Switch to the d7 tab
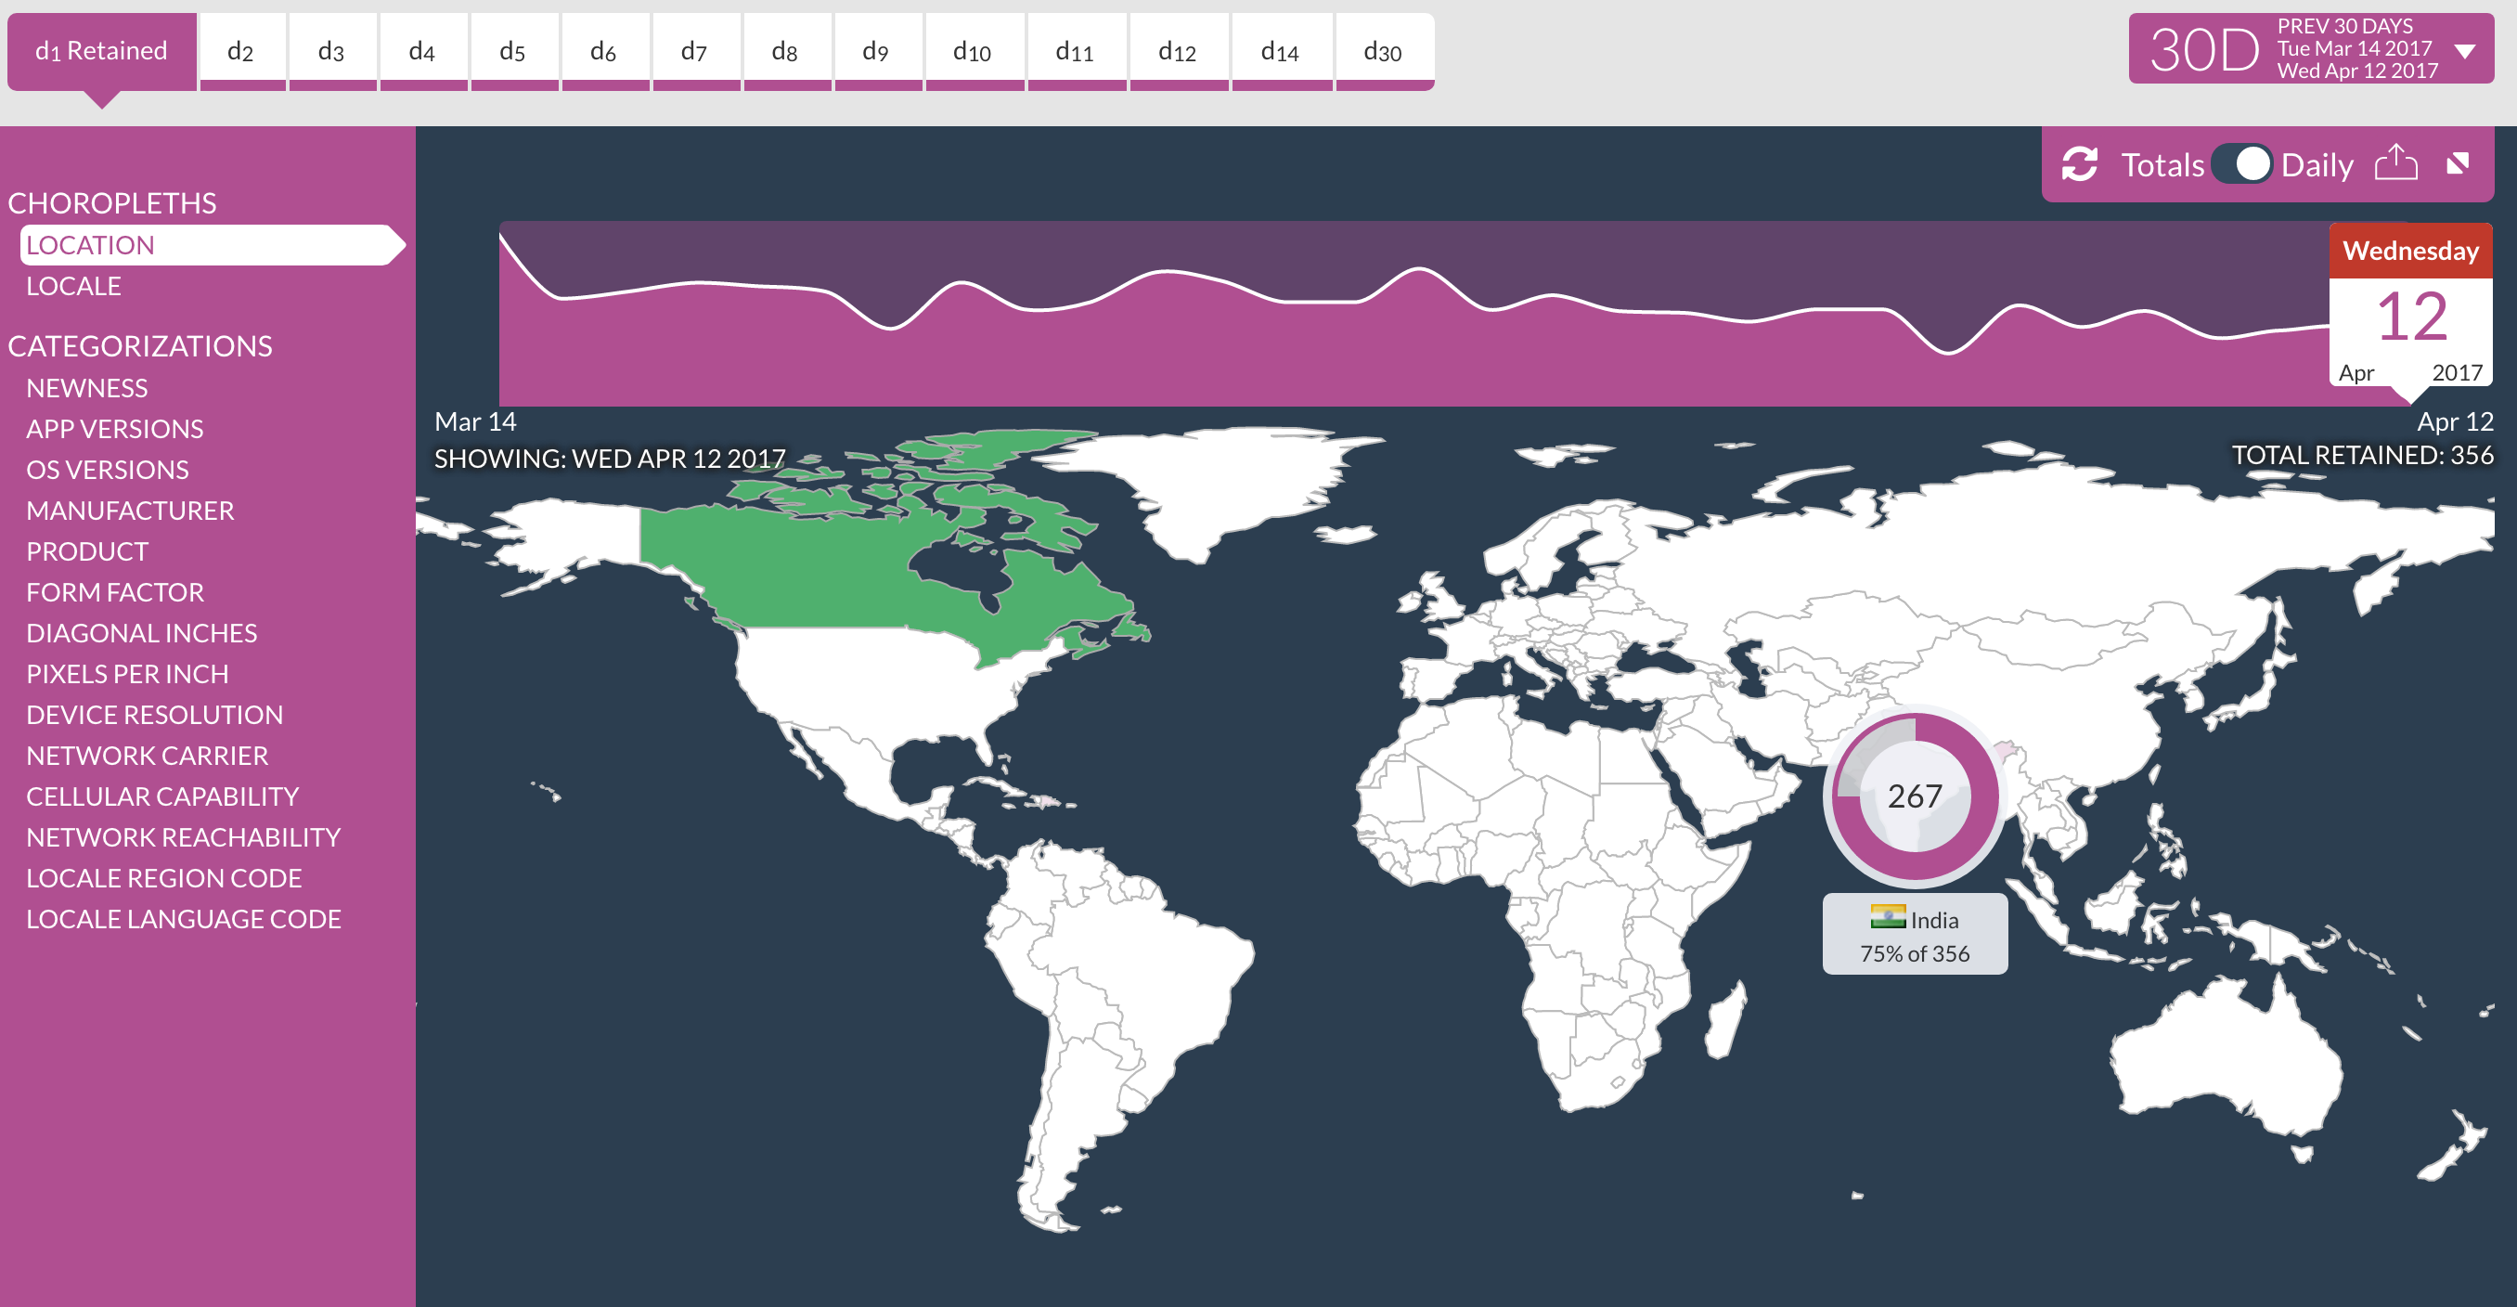 (696, 52)
